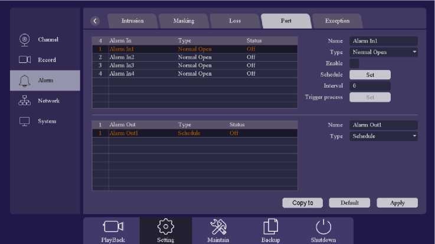Click the Channel camera icon in sidebar
Screen dimensions: 435x244
click(x=25, y=40)
